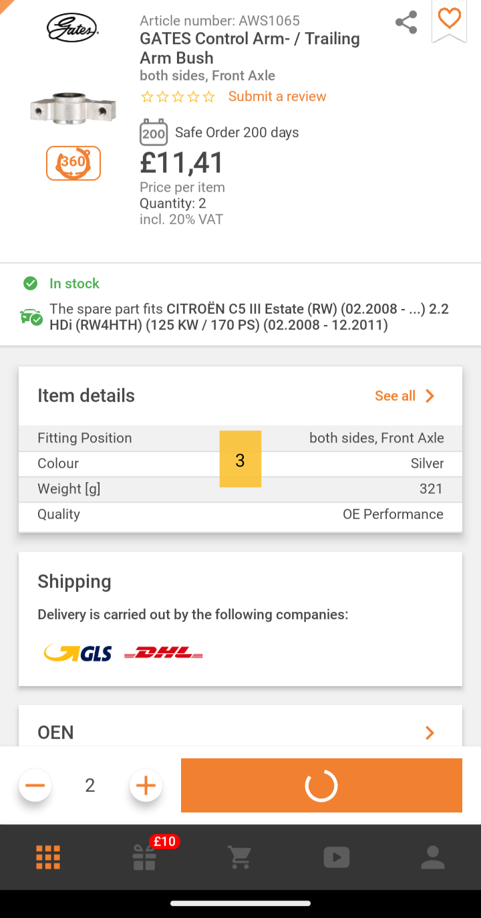The width and height of the screenshot is (481, 918).
Task: Open the catalogue grid tab
Action: click(x=48, y=857)
